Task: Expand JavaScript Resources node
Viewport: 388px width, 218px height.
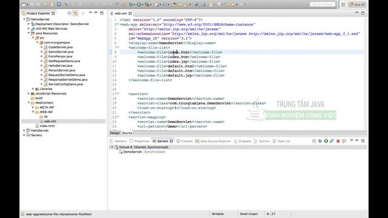Action: click(28, 93)
